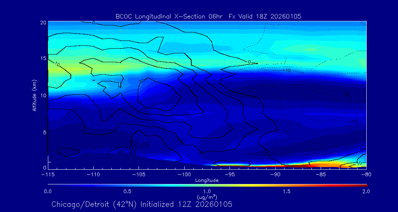Click the 15 km altitude tick label
The image size is (398, 212).
point(42,59)
